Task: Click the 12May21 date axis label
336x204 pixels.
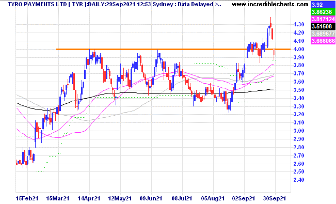Action: (120, 198)
